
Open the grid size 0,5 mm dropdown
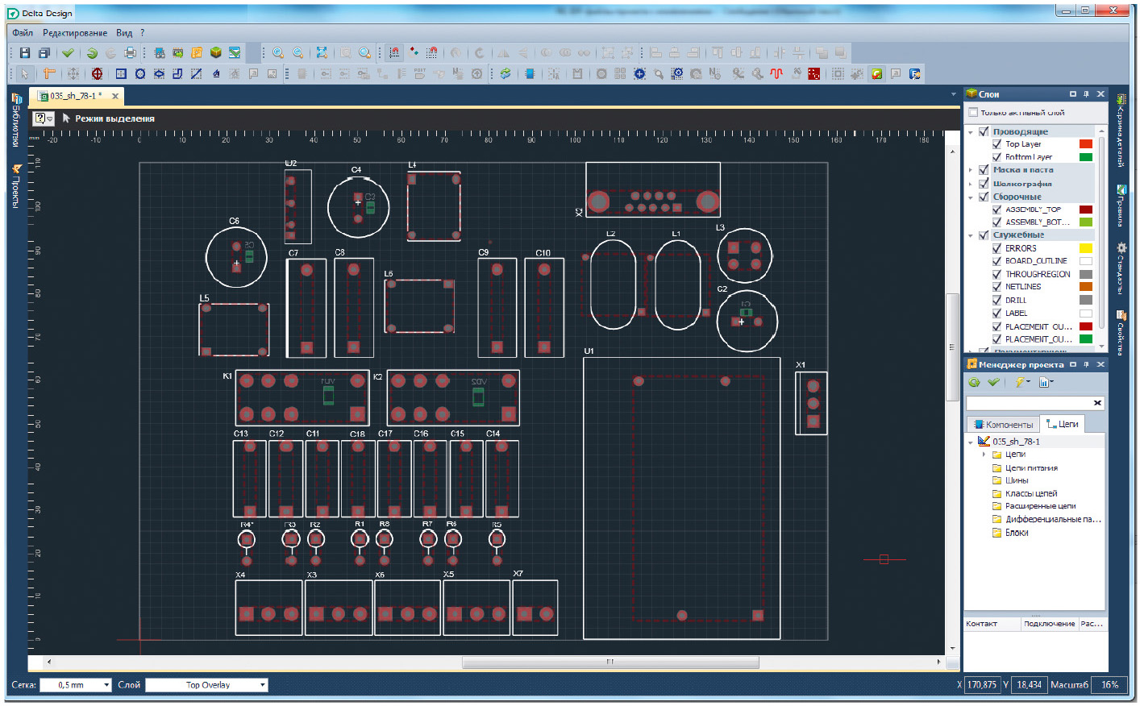tap(106, 686)
